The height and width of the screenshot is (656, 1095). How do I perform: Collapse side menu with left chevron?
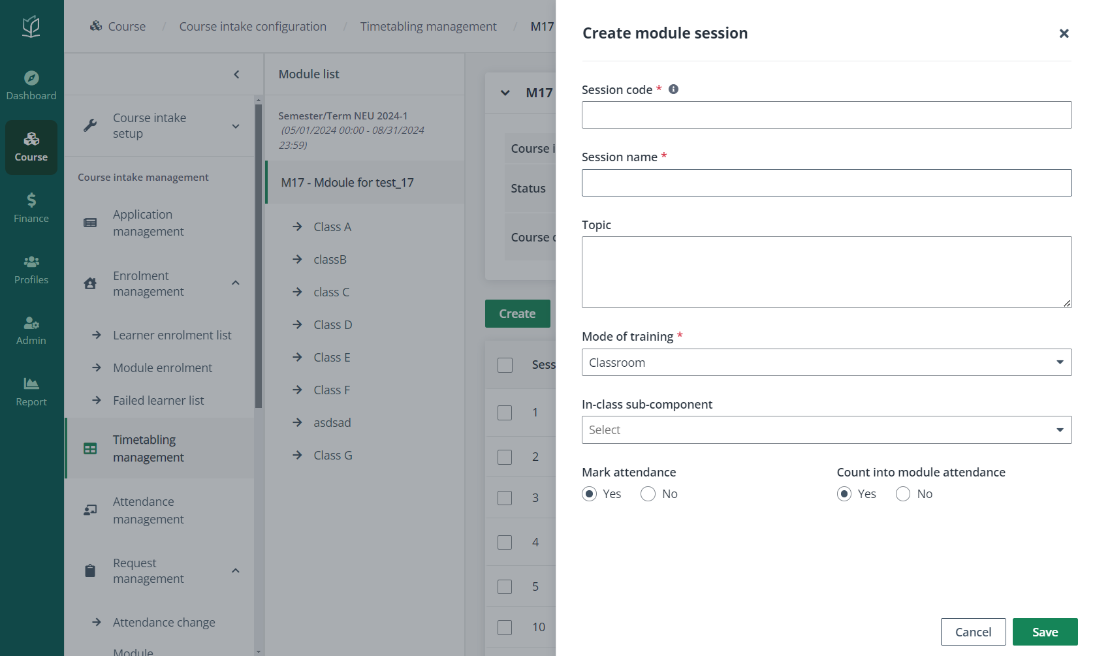(236, 74)
